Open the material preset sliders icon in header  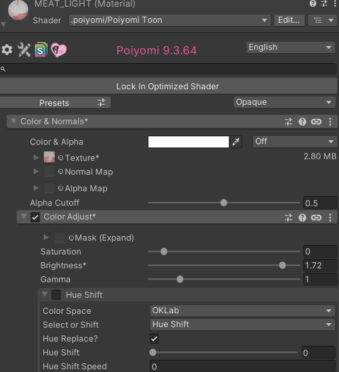[x=324, y=3]
